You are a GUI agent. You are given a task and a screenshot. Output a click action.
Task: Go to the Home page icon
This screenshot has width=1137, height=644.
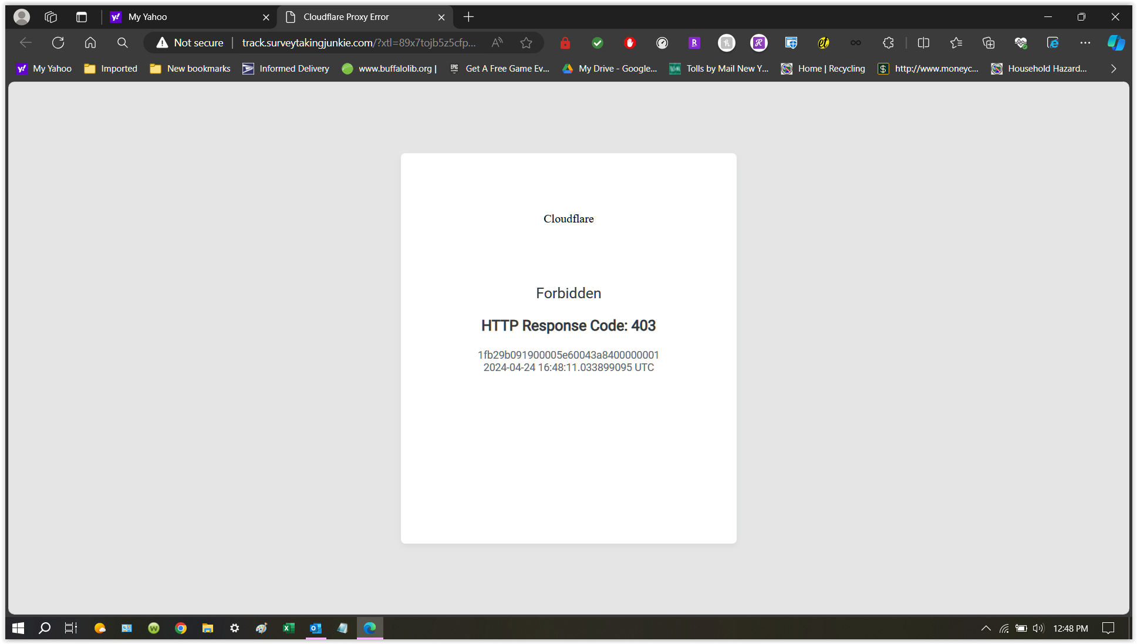[90, 43]
